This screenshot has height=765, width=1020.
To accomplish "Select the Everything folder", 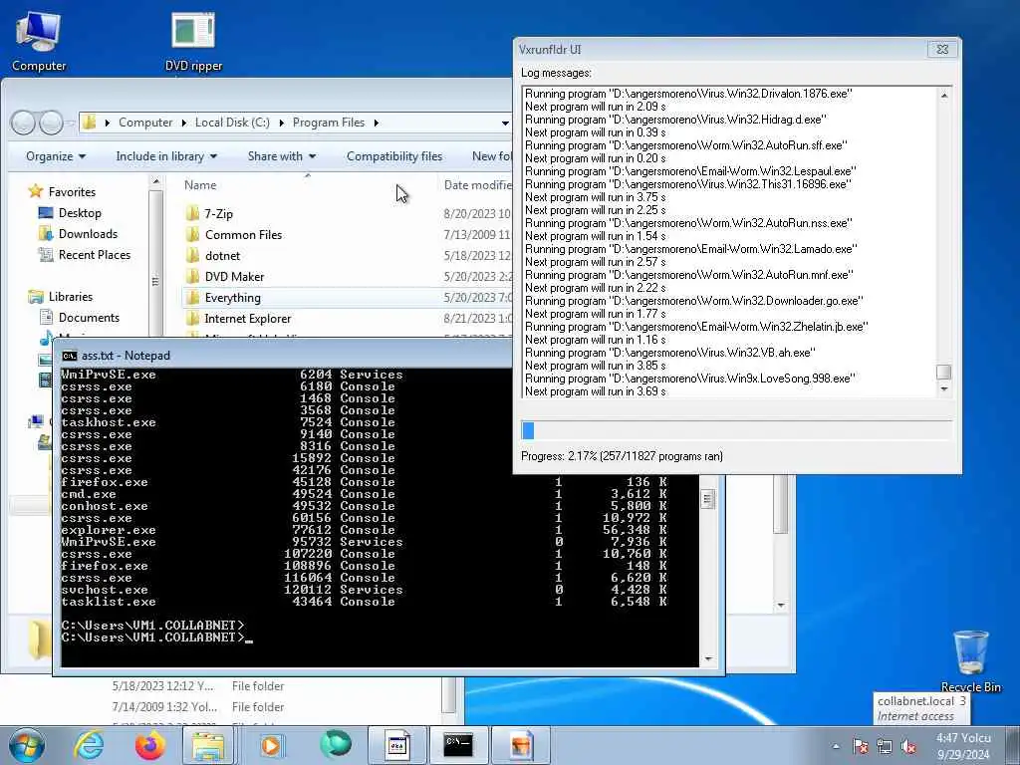I will pyautogui.click(x=232, y=297).
